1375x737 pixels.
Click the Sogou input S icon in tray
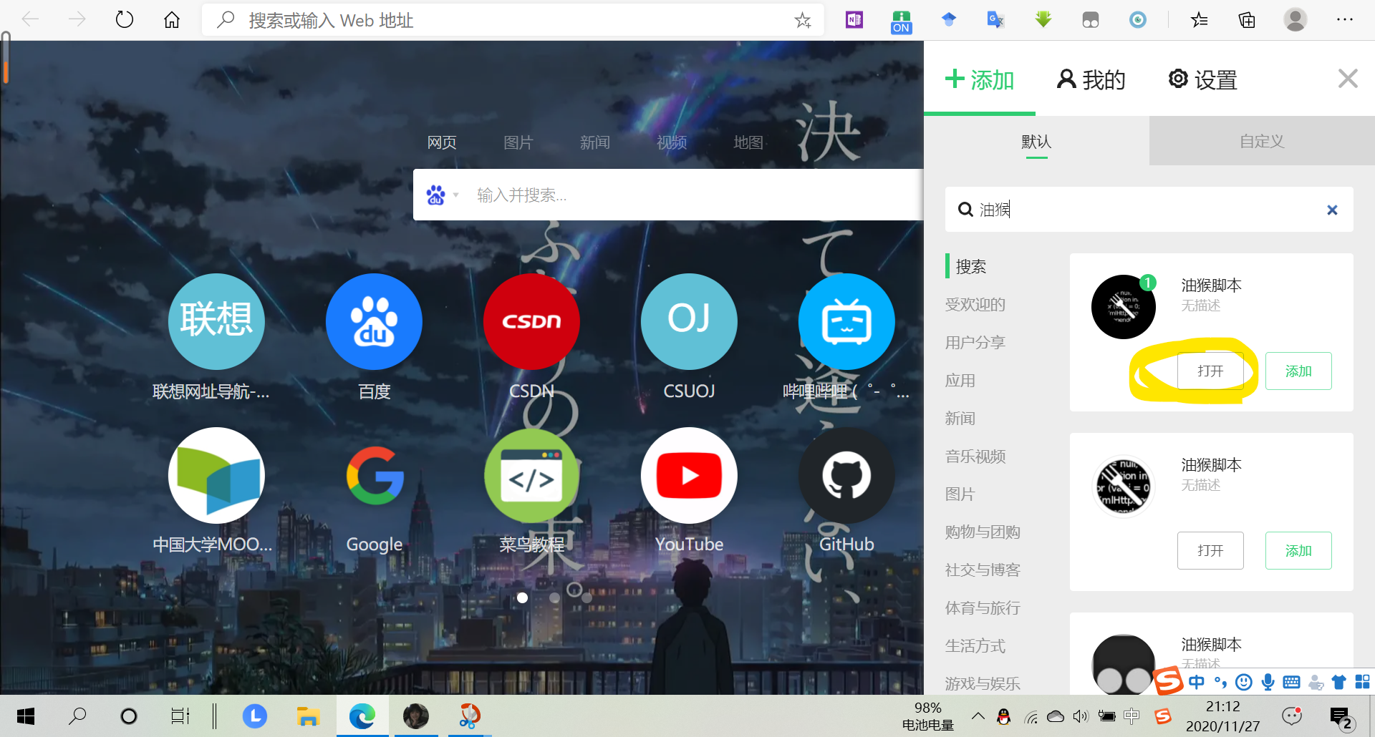pos(1164,716)
